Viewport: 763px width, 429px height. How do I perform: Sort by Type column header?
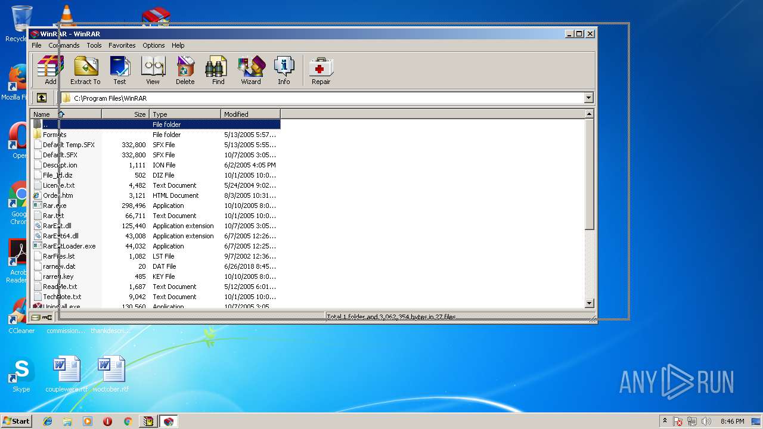pyautogui.click(x=185, y=114)
